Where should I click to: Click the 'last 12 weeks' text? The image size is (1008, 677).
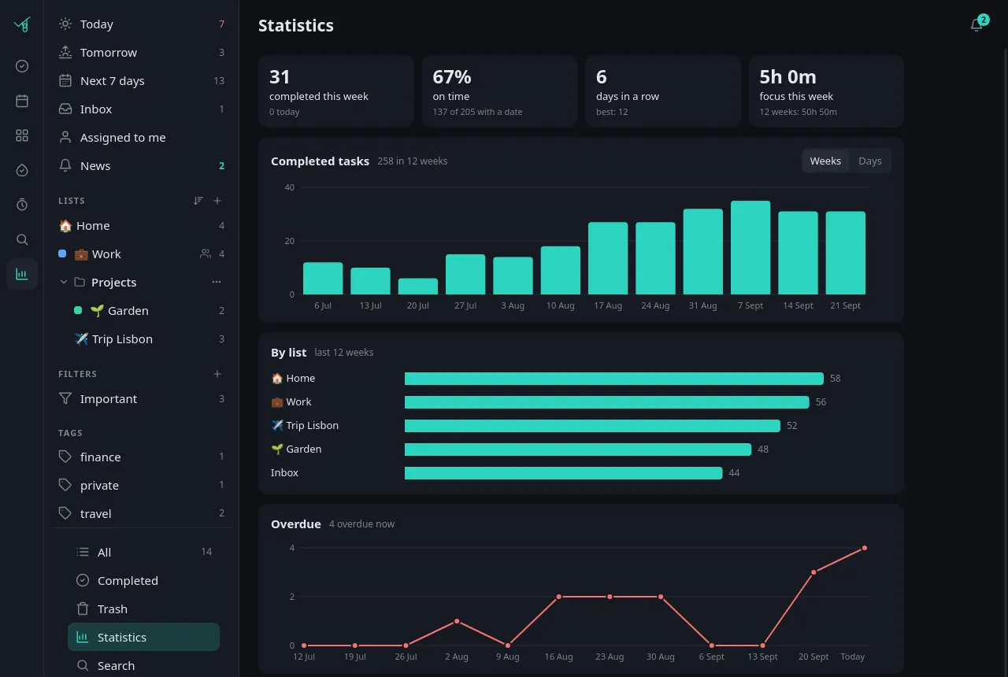[x=344, y=353]
